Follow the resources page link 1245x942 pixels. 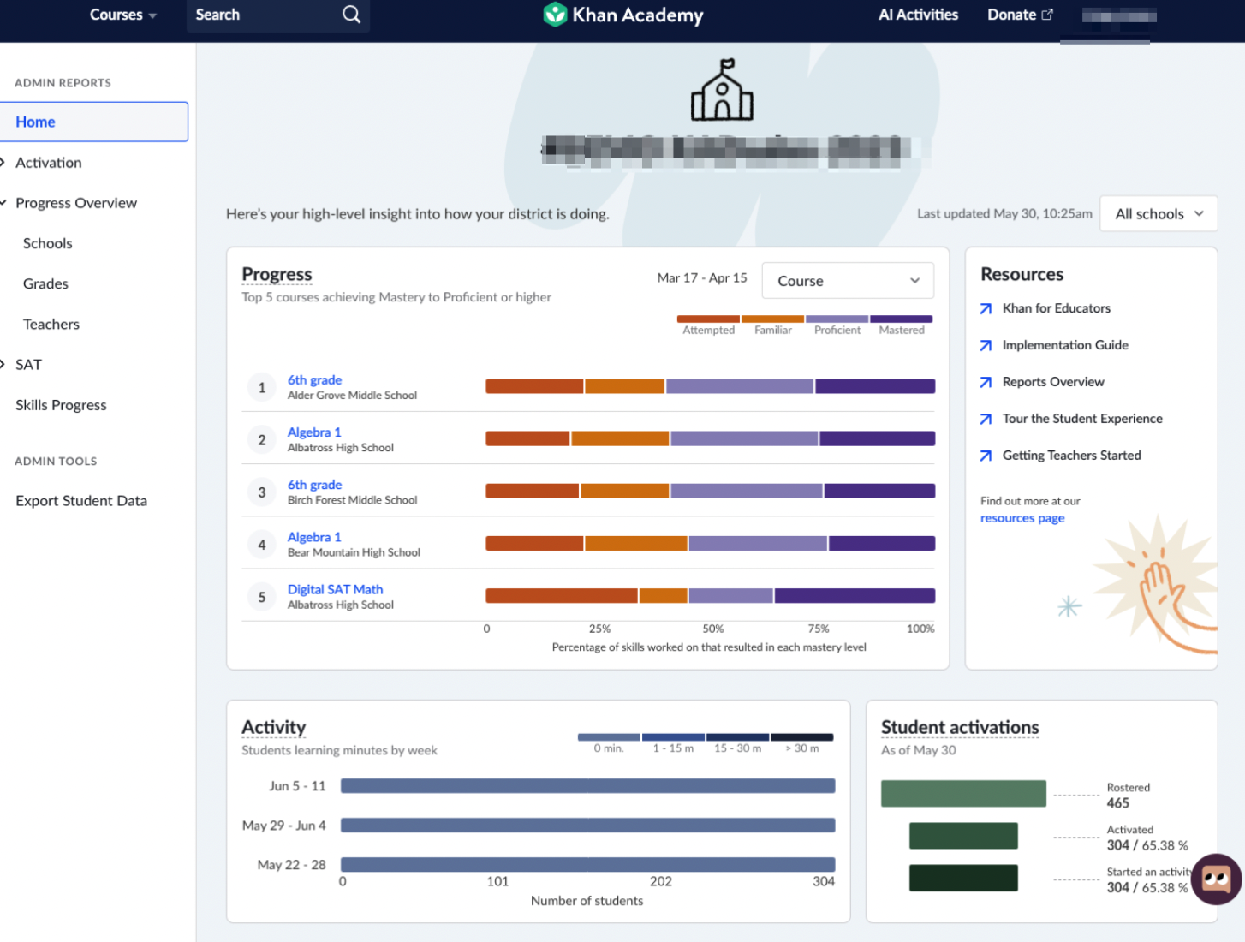click(x=1022, y=518)
